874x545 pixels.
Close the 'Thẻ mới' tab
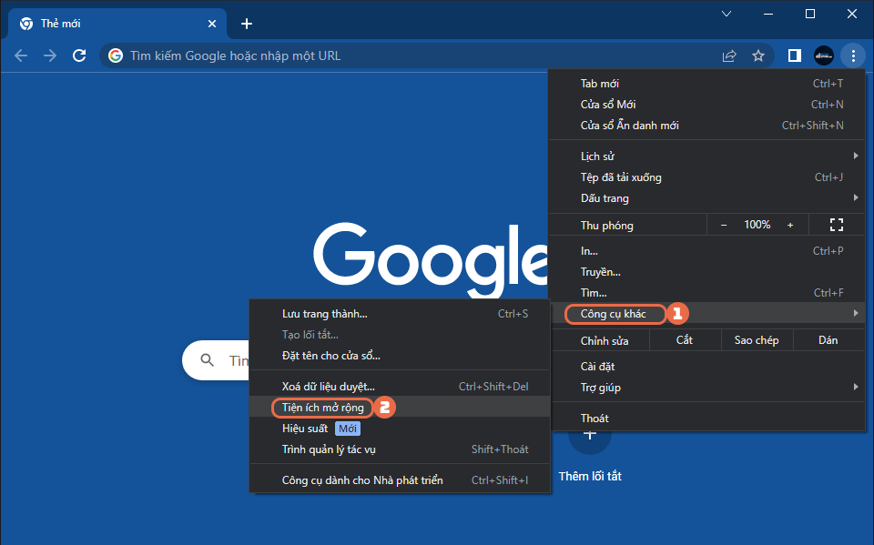click(x=212, y=24)
